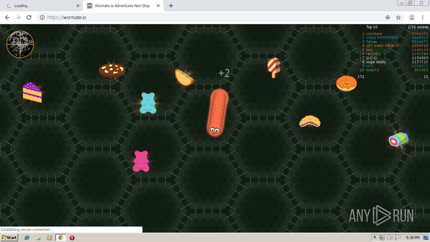Image resolution: width=430 pixels, height=242 pixels.
Task: Close the Wormate.io tab
Action: click(158, 6)
